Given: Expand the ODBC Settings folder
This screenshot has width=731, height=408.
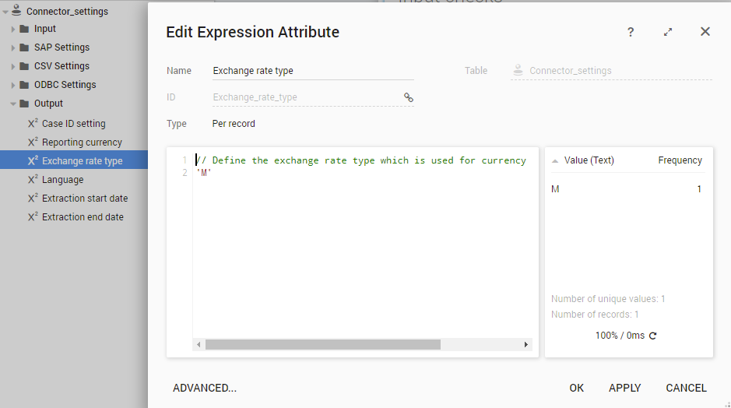Looking at the screenshot, I should [13, 86].
